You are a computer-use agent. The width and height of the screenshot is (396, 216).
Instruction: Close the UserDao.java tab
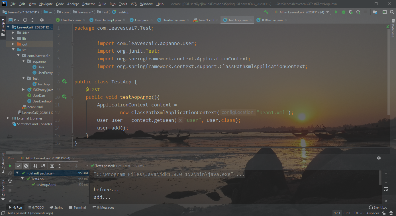(84, 20)
